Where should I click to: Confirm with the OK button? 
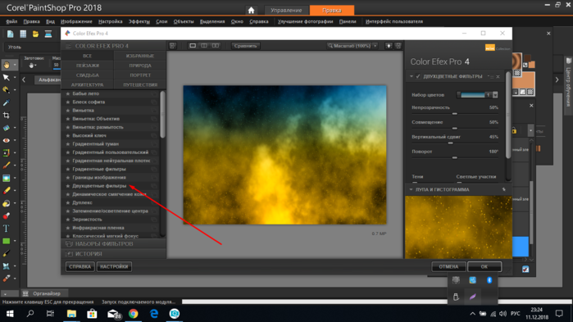click(484, 266)
